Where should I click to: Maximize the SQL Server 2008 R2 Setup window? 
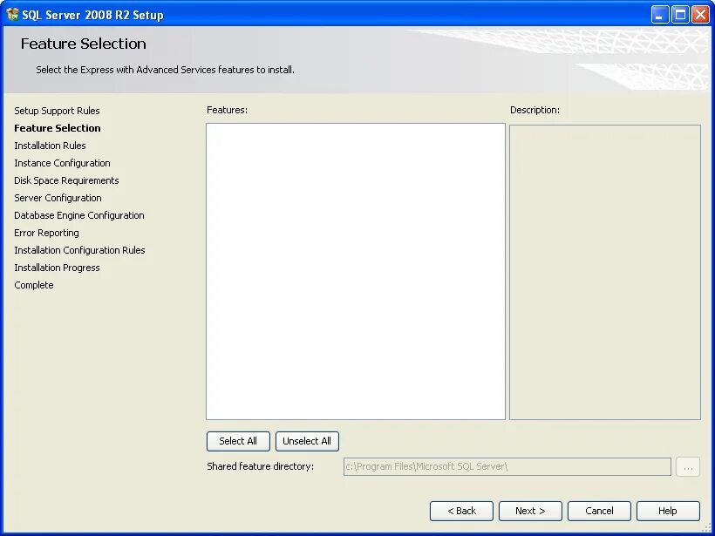680,15
